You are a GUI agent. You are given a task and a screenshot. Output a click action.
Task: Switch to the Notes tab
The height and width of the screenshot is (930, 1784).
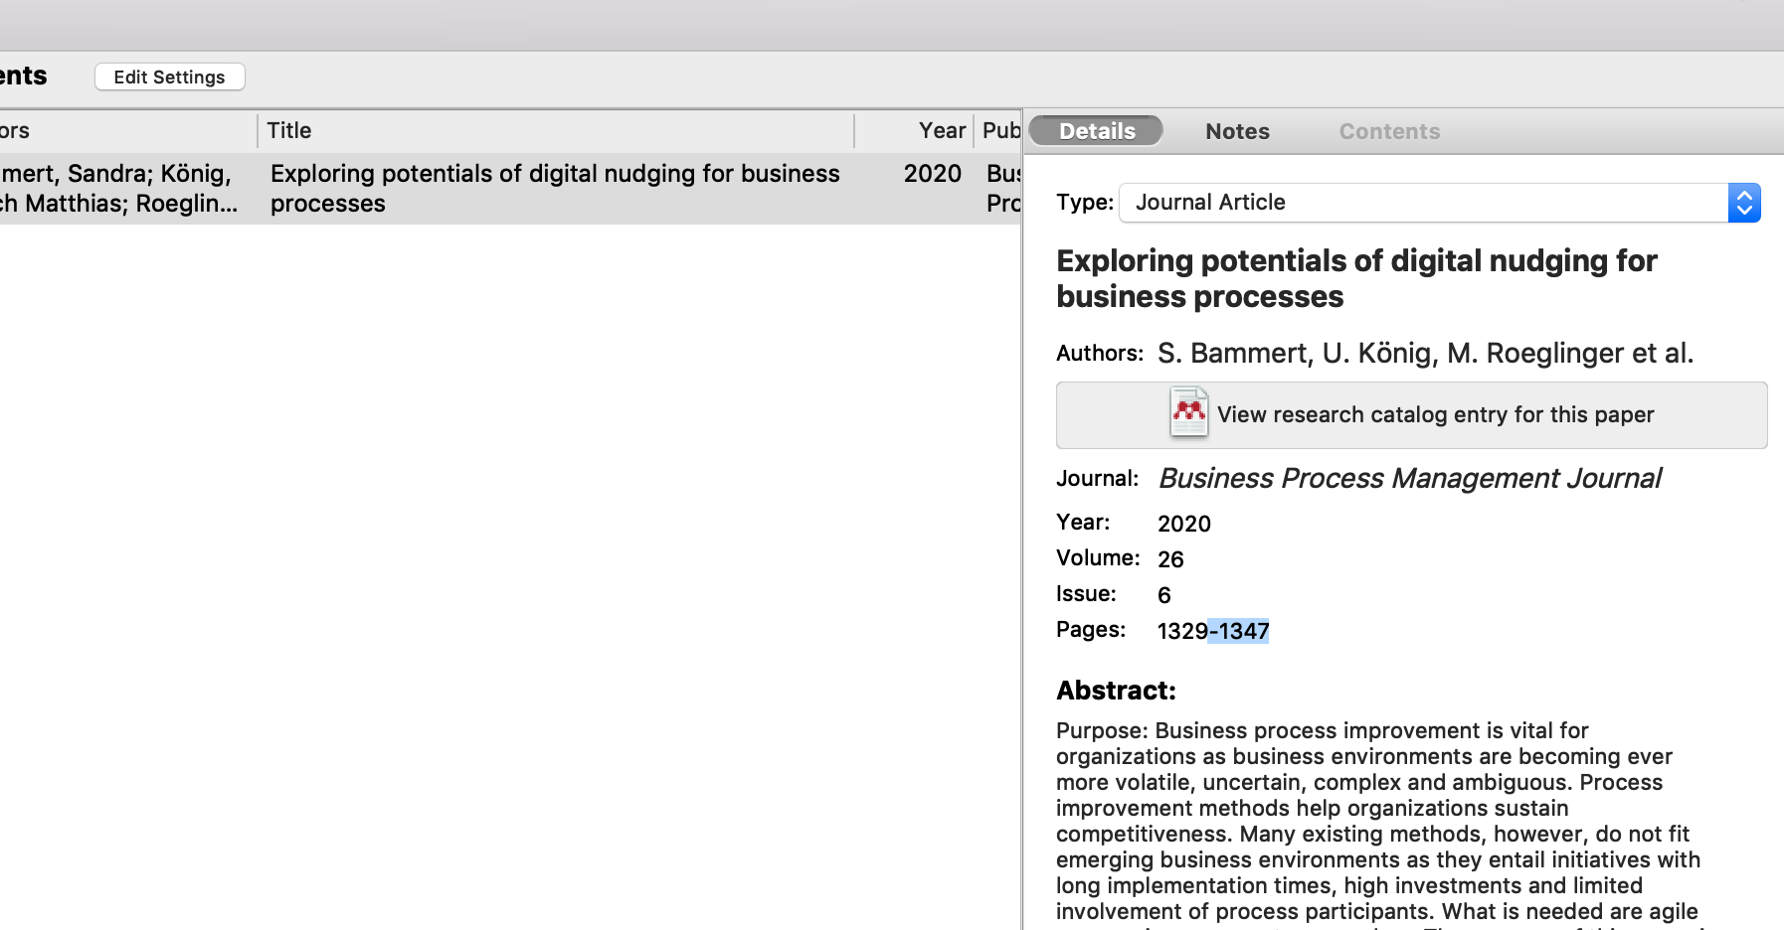coord(1237,131)
